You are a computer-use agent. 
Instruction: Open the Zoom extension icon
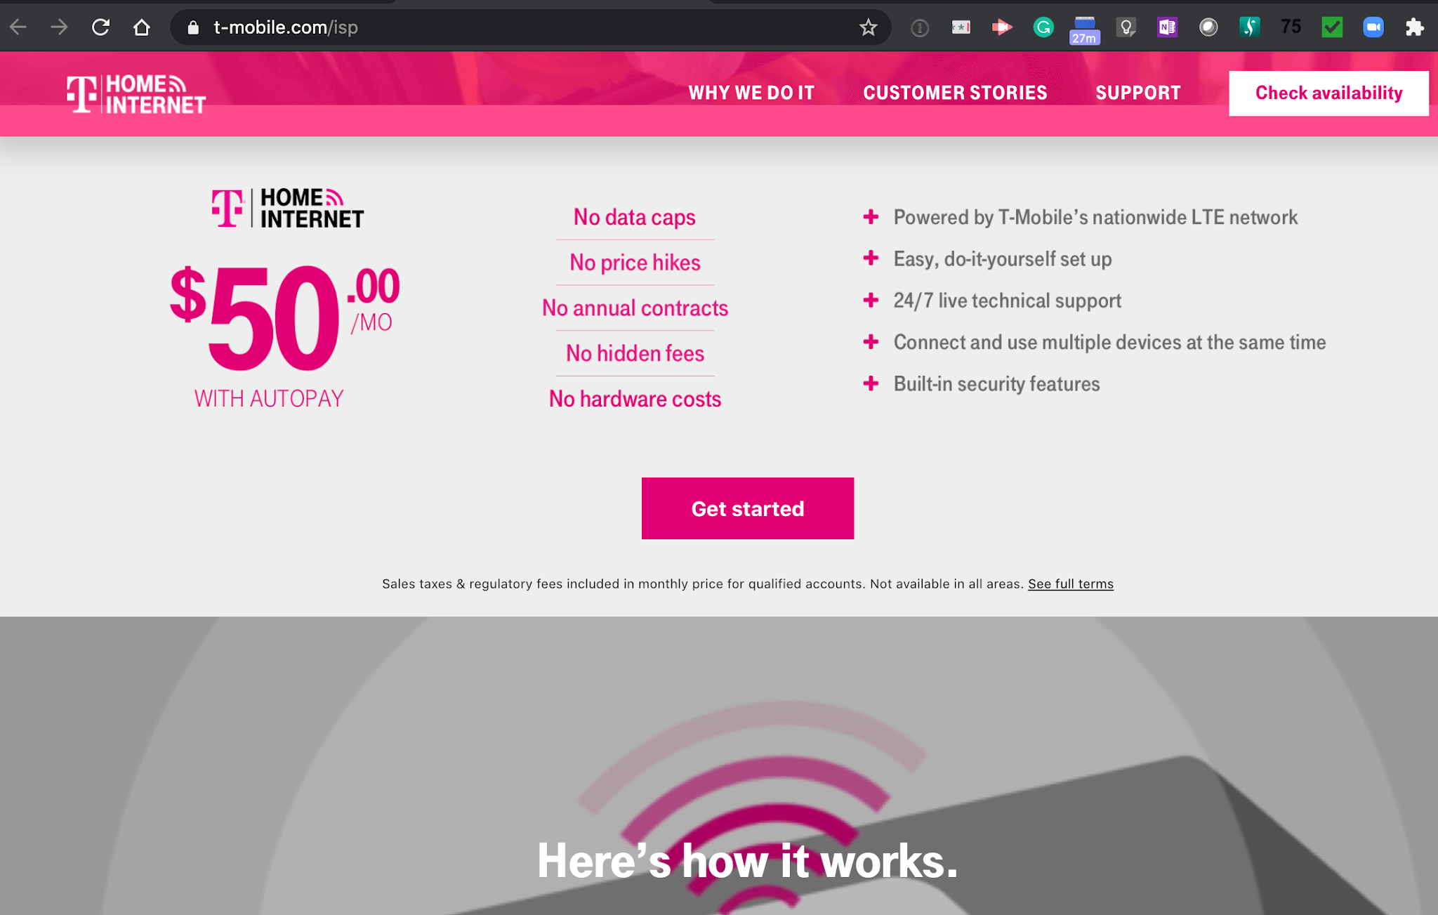pyautogui.click(x=1373, y=27)
